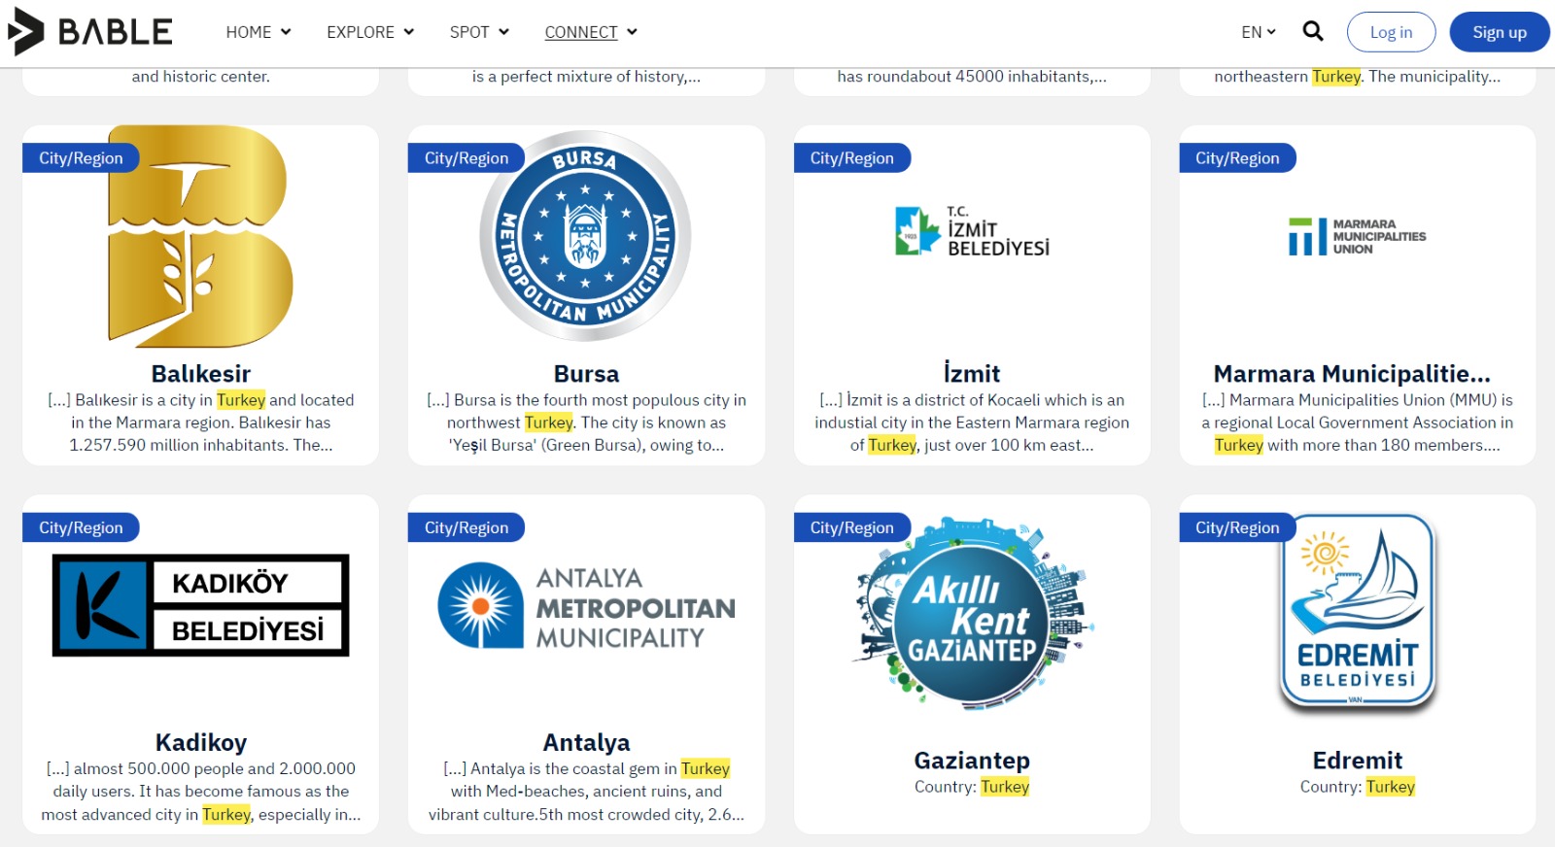The height and width of the screenshot is (847, 1555).
Task: Click the City/Region tag on Bursa card
Action: coord(466,158)
